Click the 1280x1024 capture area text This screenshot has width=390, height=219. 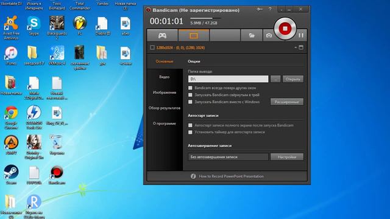pos(180,47)
